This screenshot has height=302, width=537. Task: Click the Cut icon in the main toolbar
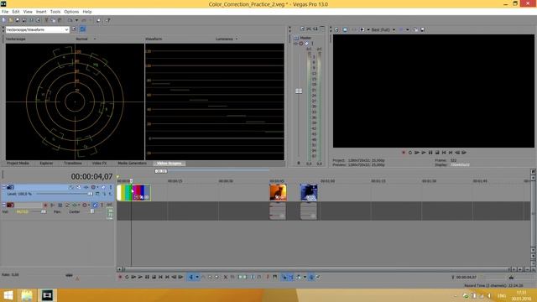click(x=47, y=20)
